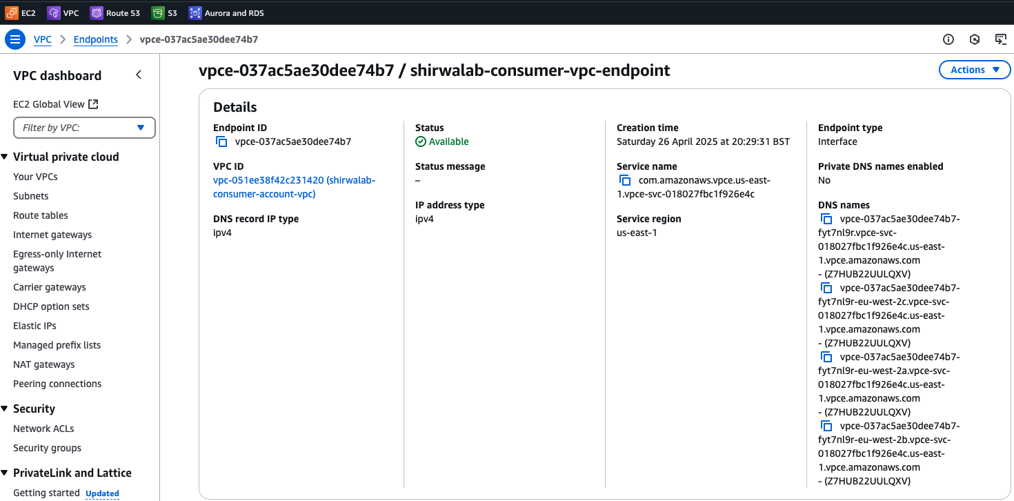
Task: Copy the Endpoint ID value
Action: point(221,141)
